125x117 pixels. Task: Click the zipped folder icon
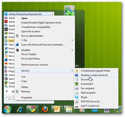[x=77, y=71]
